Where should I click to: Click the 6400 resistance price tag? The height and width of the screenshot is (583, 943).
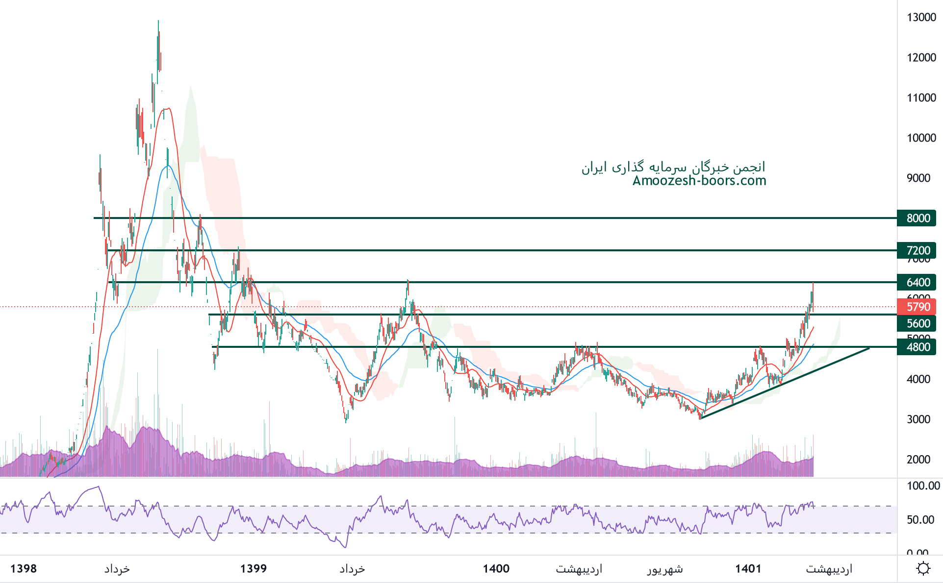(x=918, y=282)
